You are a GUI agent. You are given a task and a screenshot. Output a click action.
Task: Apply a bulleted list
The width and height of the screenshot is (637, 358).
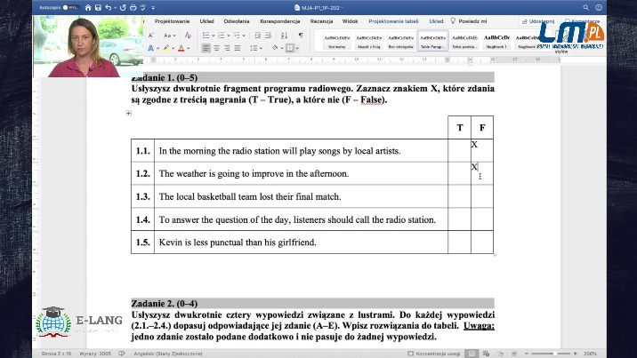206,36
